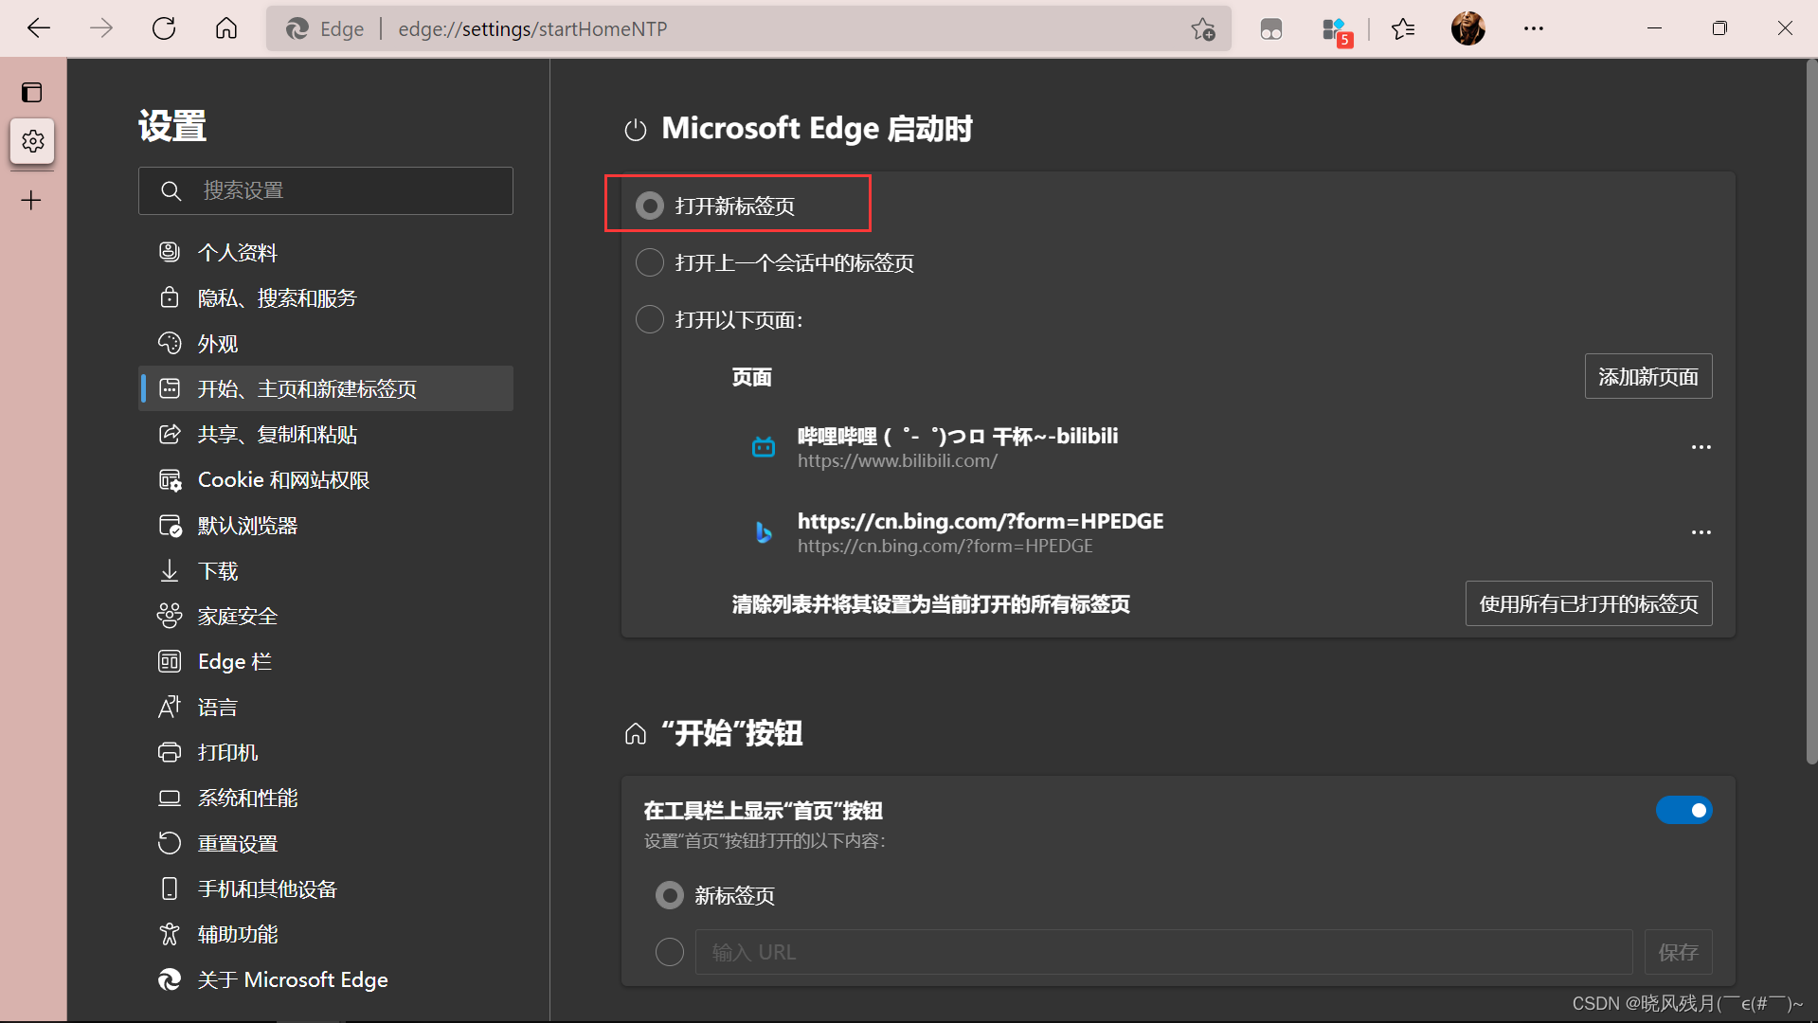Viewport: 1818px width, 1023px height.
Task: Open more options for bilibili page entry
Action: pos(1701,447)
